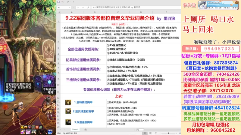
Task: Click the 专属优质核心词条 heading cell
Action: pyautogui.click(x=119, y=89)
